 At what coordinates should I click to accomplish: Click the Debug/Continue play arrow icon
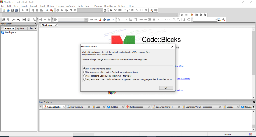111,10
